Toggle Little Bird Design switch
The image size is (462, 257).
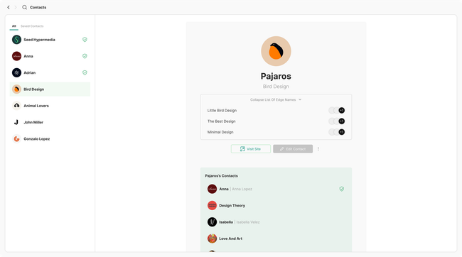click(x=336, y=110)
